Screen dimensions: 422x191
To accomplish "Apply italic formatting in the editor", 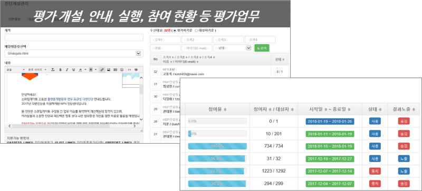I will pyautogui.click(x=67, y=69).
